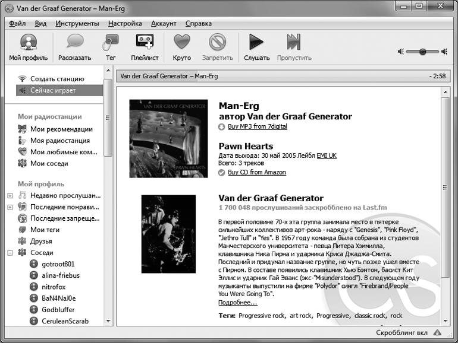This screenshot has height=343, width=458.
Task: Mute using the left speaker icon
Action: 402,52
